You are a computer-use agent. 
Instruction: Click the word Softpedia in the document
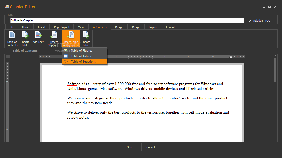[75, 84]
